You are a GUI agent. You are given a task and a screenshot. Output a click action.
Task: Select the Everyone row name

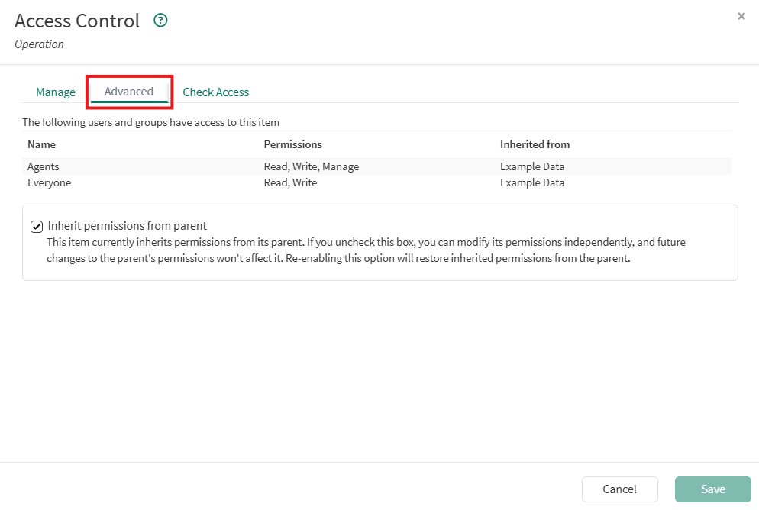tap(49, 182)
